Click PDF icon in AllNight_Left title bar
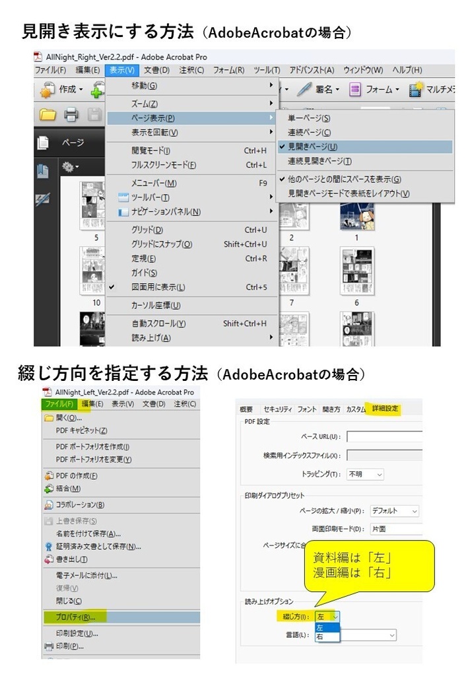Screen dimensions: 468x676 pyautogui.click(x=47, y=392)
